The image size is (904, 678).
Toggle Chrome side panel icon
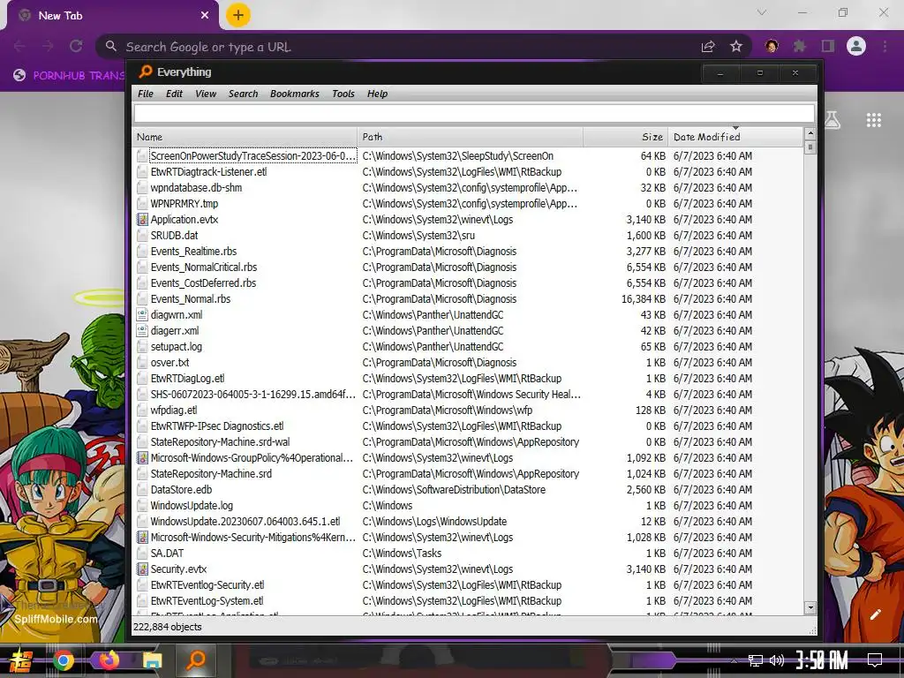coord(828,46)
